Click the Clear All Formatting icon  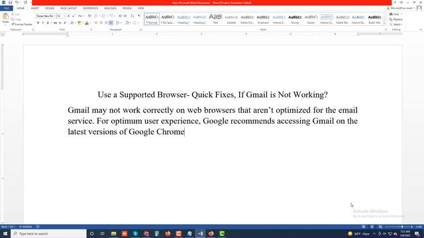click(89, 16)
